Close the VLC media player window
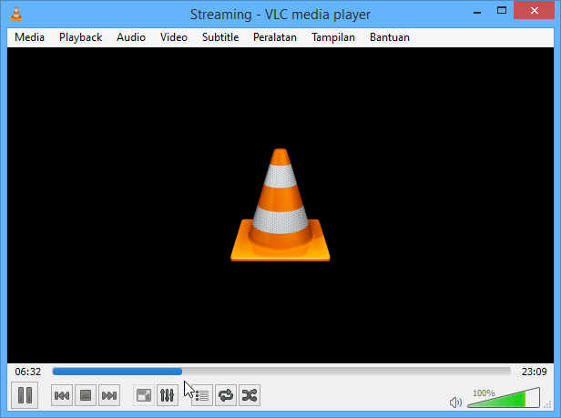Screen dimensions: 561x418 (x=535, y=10)
